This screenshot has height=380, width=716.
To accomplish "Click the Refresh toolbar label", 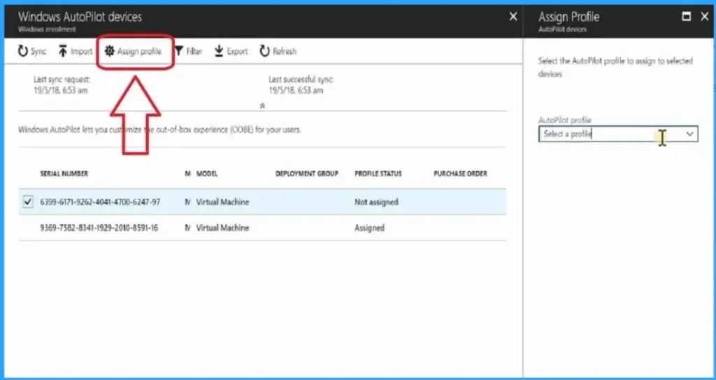I will click(285, 52).
